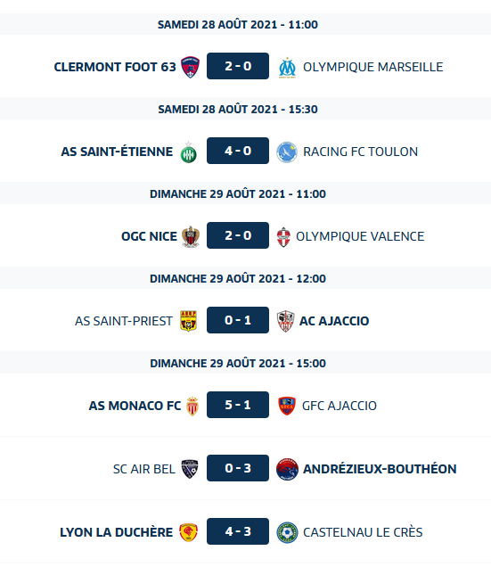The image size is (491, 567).
Task: Click the AS Monaco FC crest
Action: 192,406
